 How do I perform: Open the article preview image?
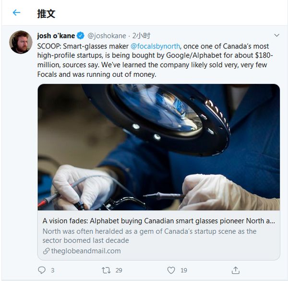pos(158,147)
